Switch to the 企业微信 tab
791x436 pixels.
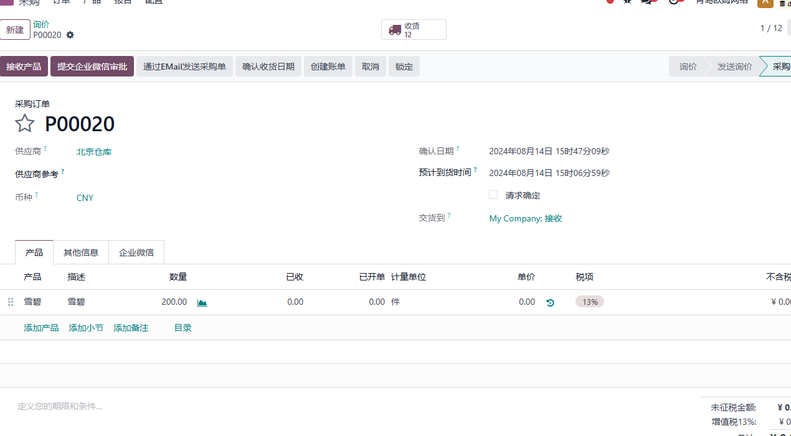click(136, 253)
